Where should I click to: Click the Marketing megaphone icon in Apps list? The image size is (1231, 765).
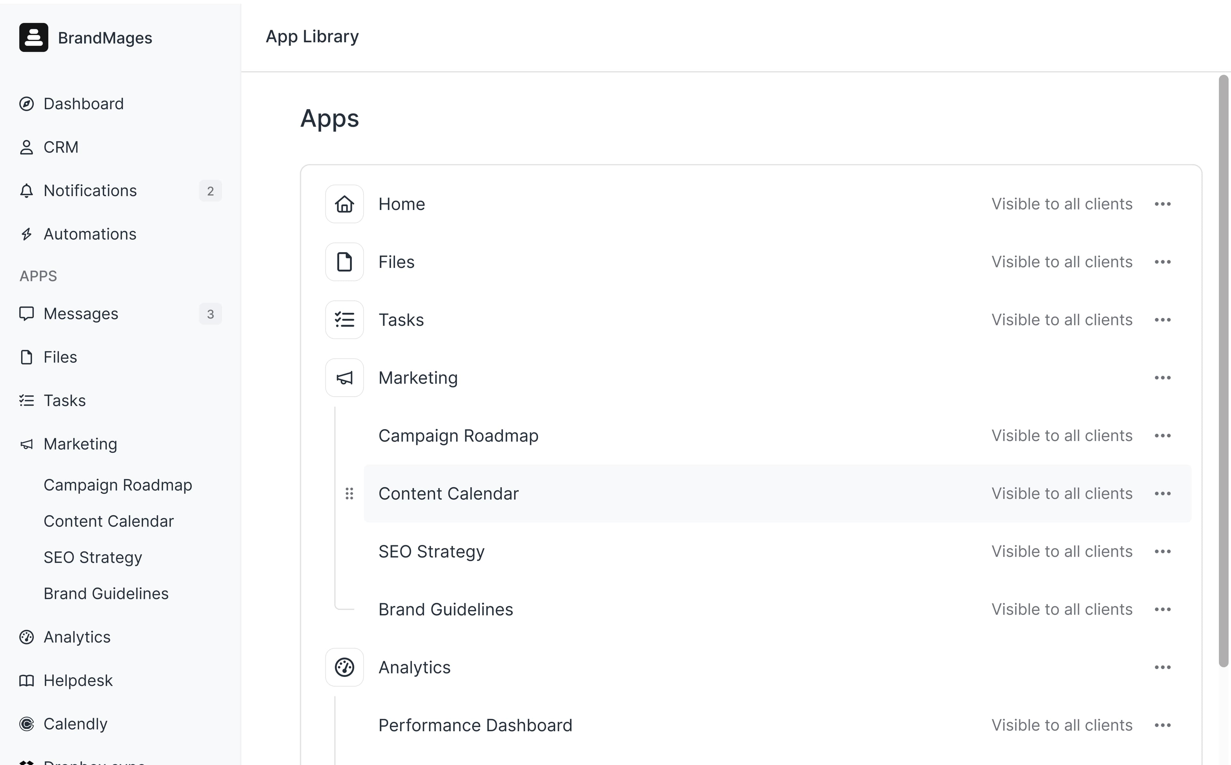click(344, 378)
